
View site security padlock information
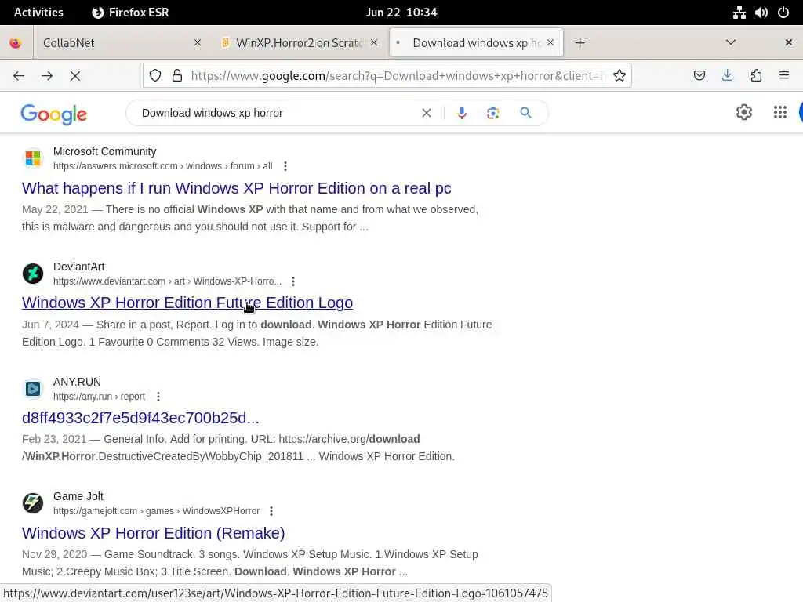(177, 76)
